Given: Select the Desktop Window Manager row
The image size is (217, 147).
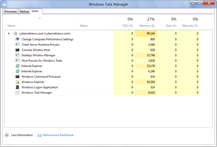Looking at the screenshot, I should click(x=108, y=55).
